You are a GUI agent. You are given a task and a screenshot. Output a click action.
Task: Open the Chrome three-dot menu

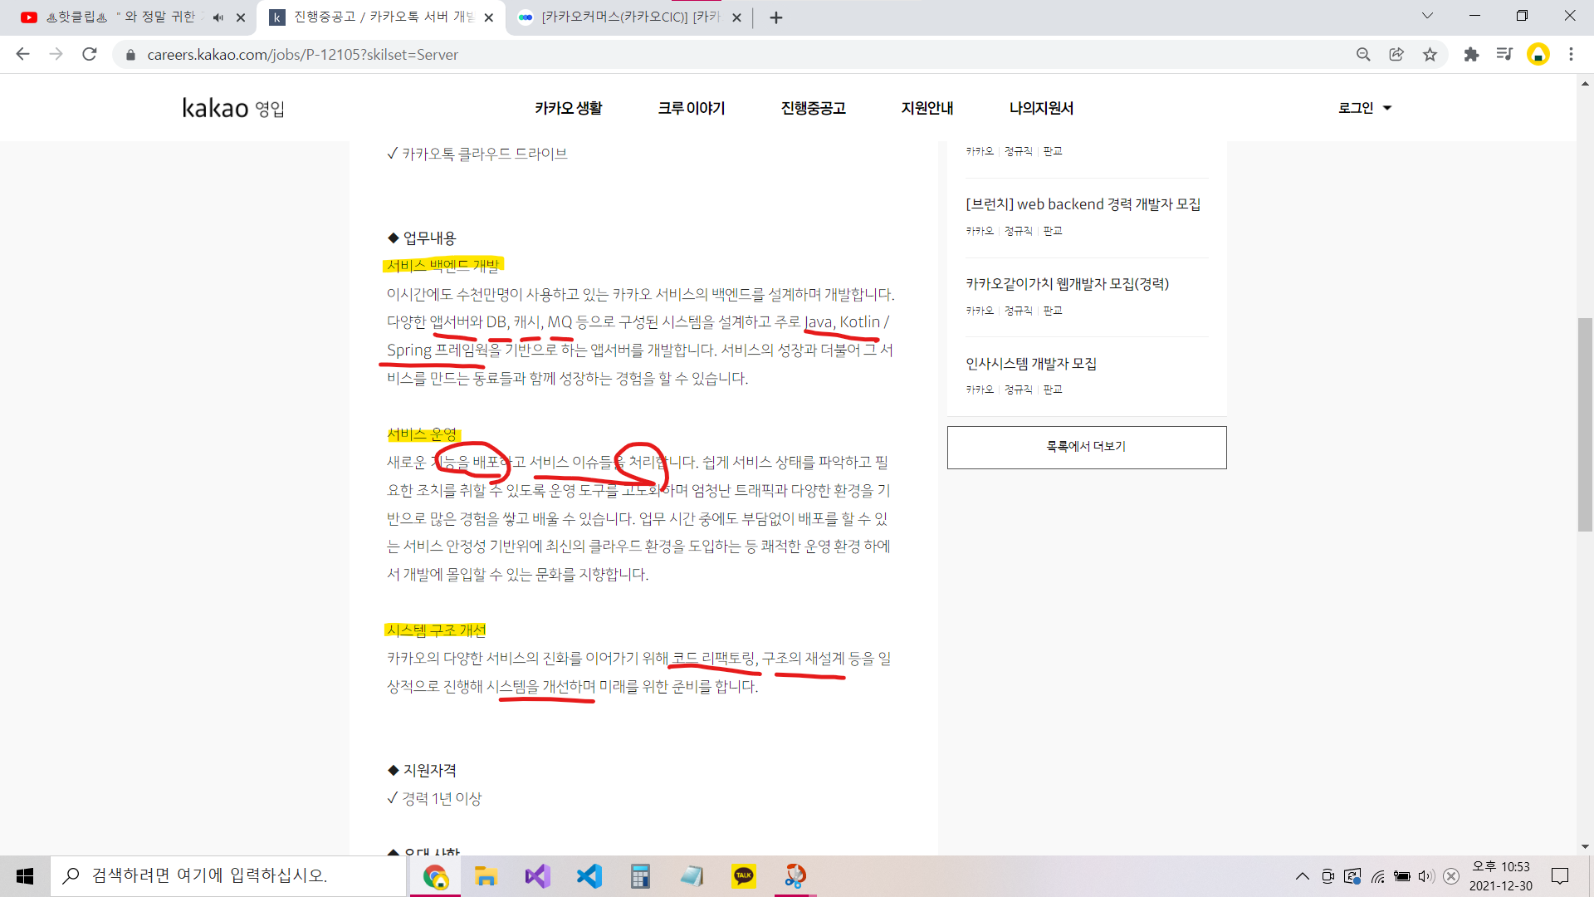1571,55
